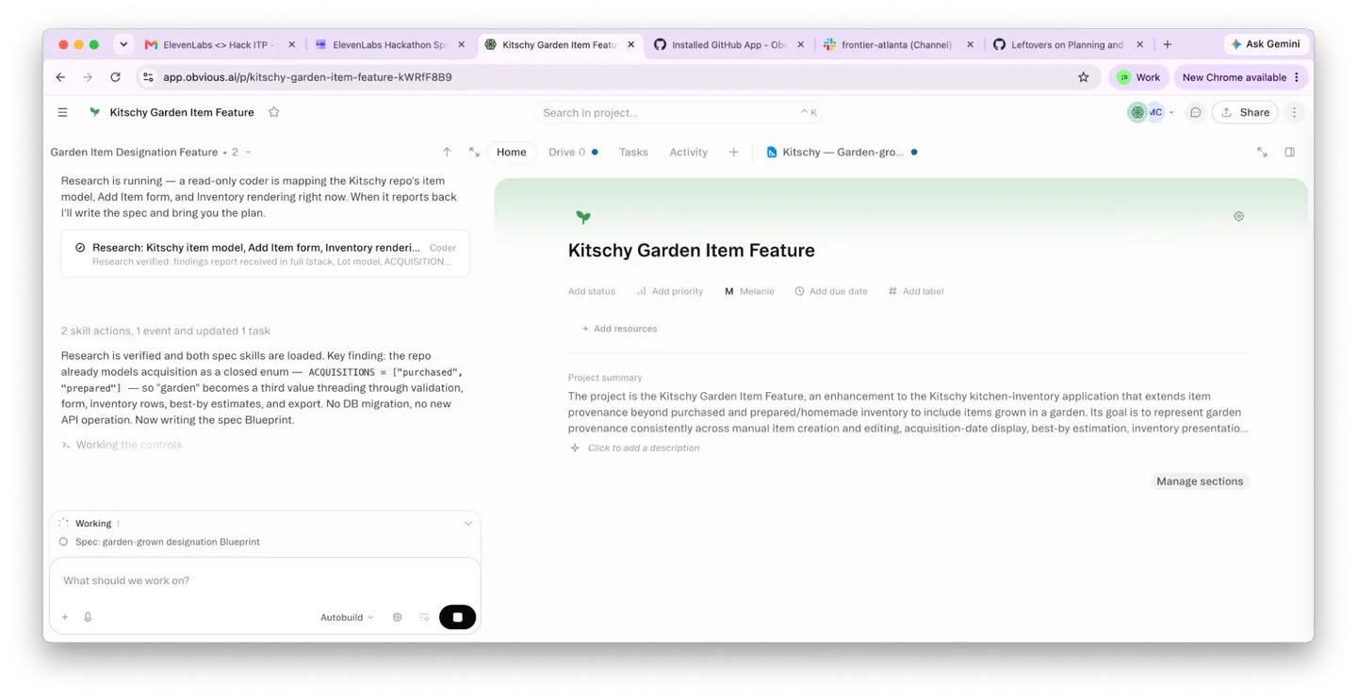This screenshot has height=699, width=1357.
Task: Click the target icon in project banner
Action: point(1238,216)
